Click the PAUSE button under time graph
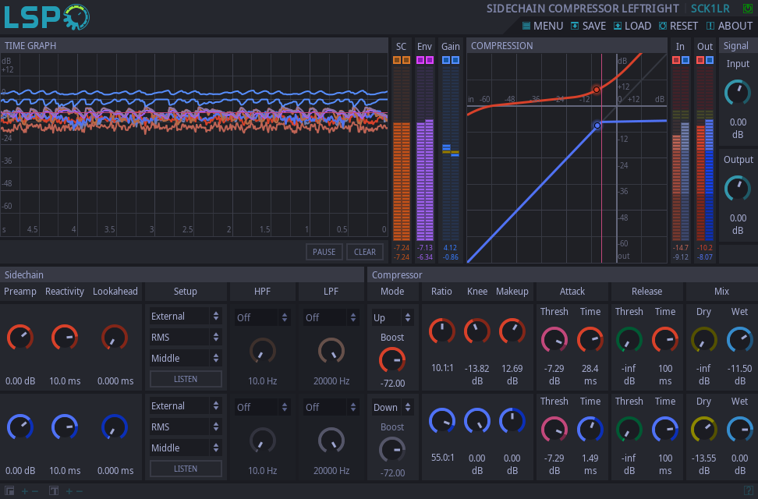The width and height of the screenshot is (758, 499). (x=324, y=252)
